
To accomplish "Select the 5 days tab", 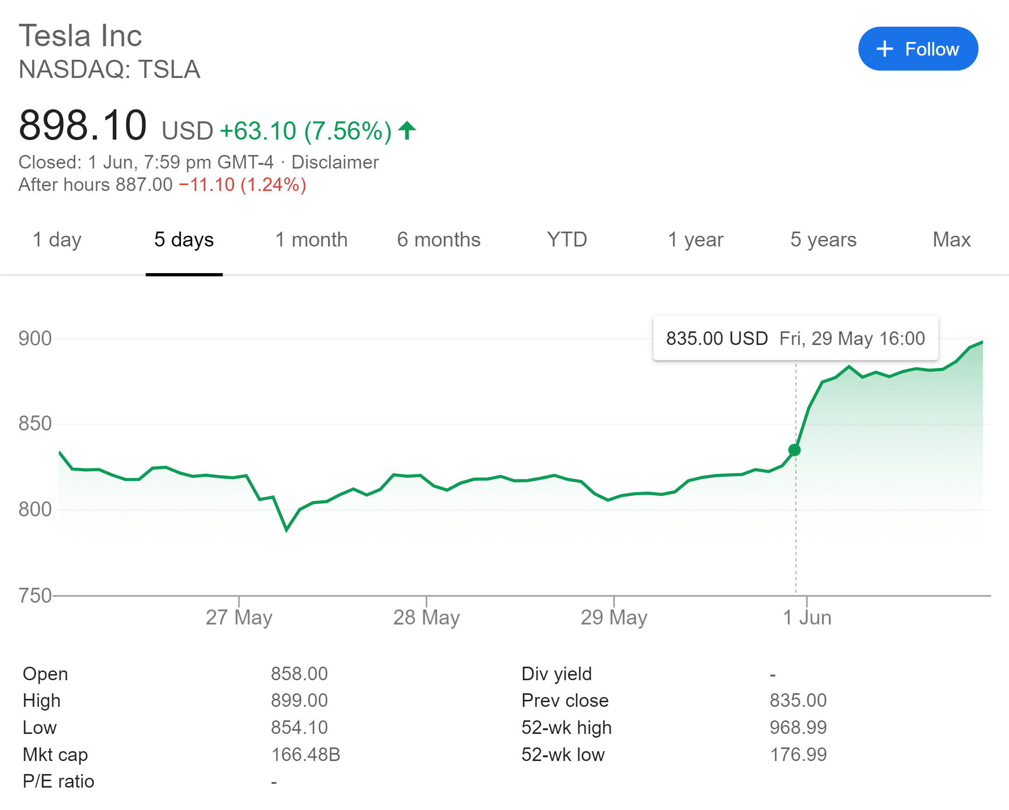I will pyautogui.click(x=184, y=239).
